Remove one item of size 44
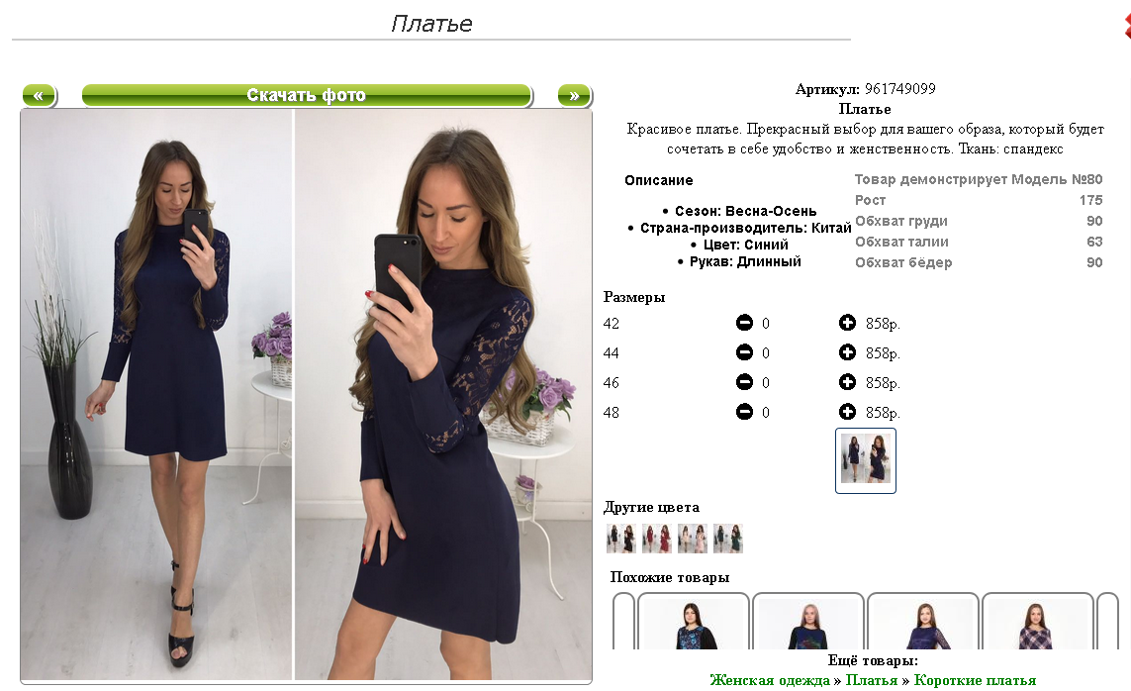Viewport: 1131px width, 691px height. tap(744, 352)
